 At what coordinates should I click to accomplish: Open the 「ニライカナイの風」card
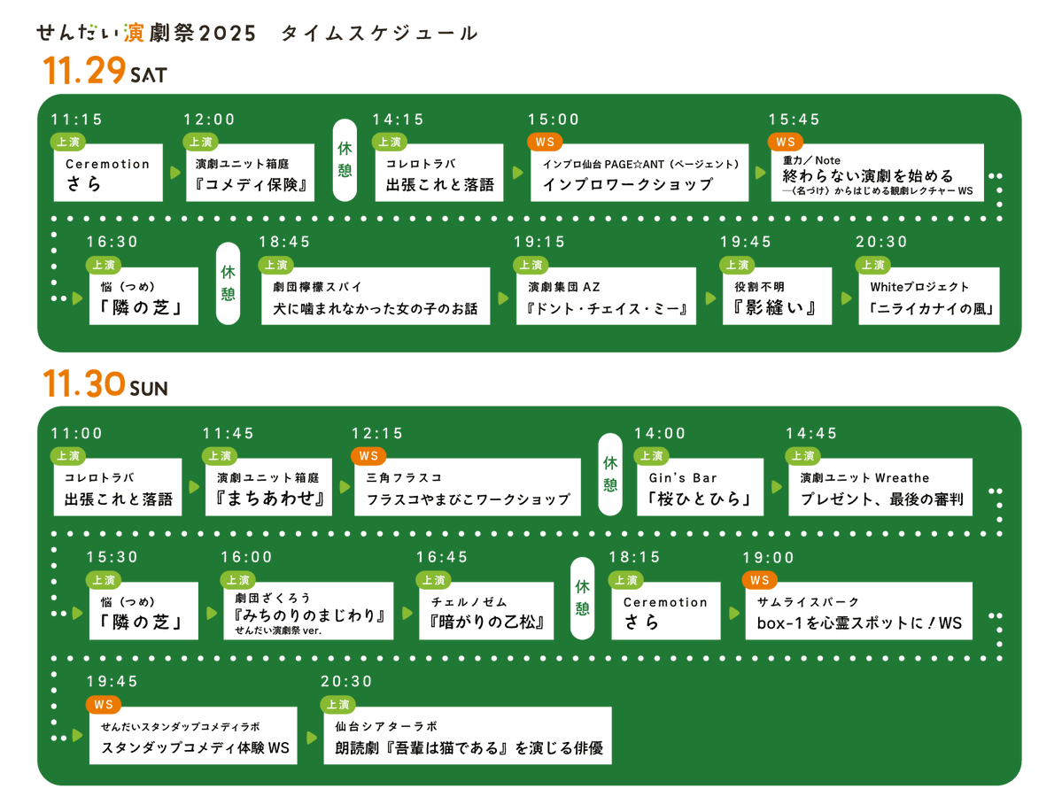[928, 296]
